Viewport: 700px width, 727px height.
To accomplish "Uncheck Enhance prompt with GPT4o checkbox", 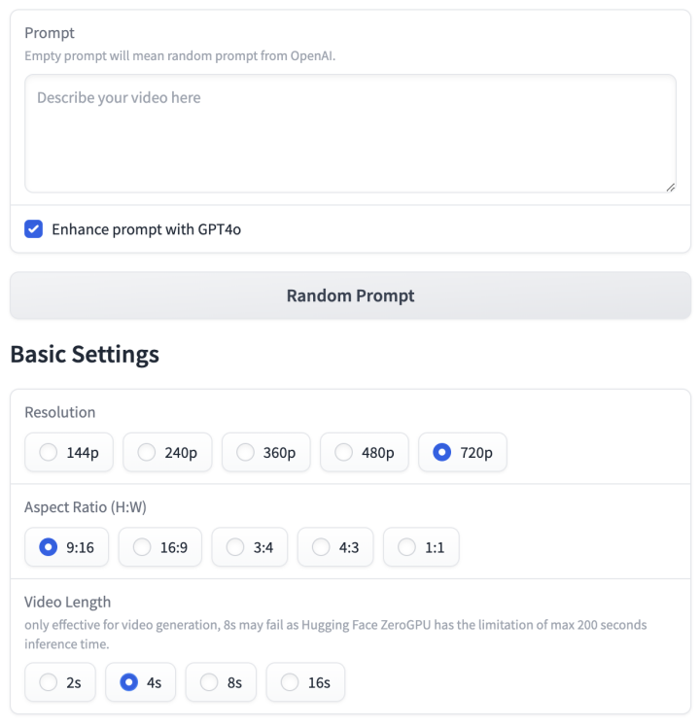I will click(33, 229).
